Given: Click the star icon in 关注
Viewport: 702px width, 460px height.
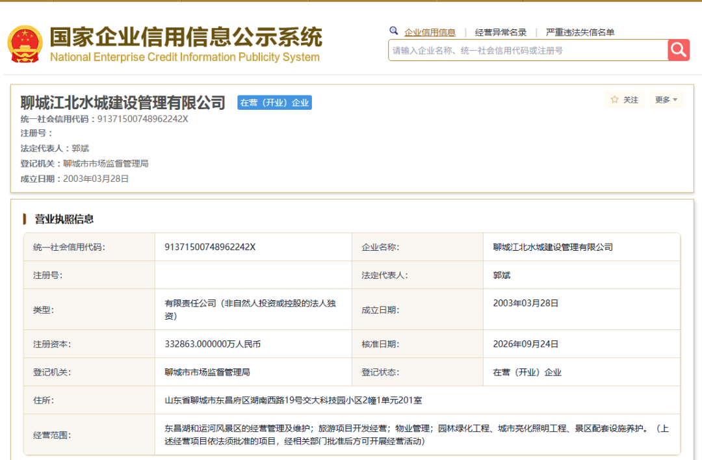Looking at the screenshot, I should point(615,99).
